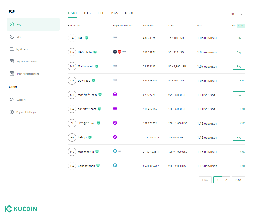Switch to the ETH tab
The width and height of the screenshot is (264, 216).
click(101, 13)
